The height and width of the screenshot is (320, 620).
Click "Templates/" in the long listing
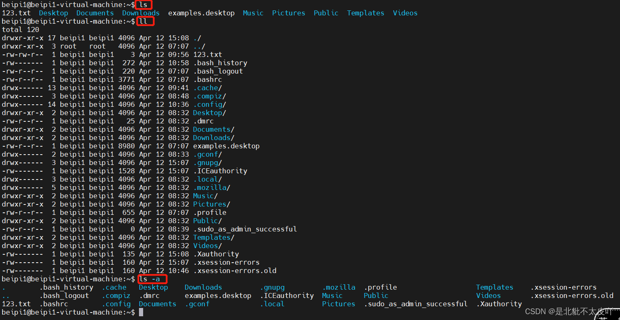(214, 237)
